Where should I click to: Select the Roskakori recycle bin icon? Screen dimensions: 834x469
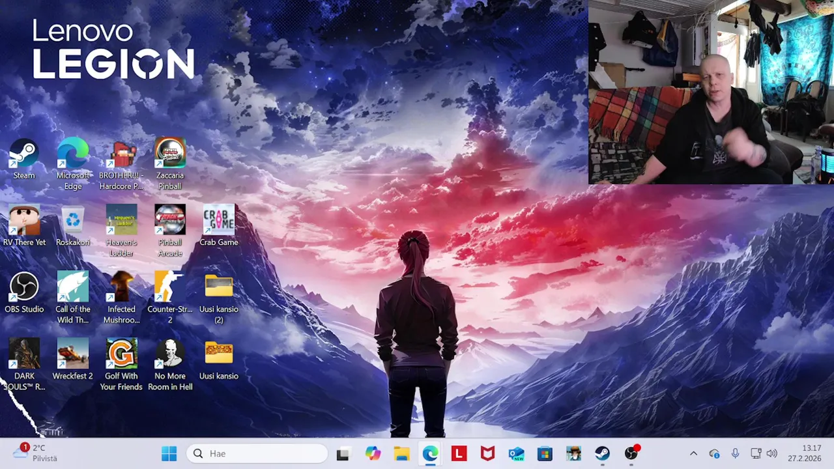pyautogui.click(x=73, y=226)
